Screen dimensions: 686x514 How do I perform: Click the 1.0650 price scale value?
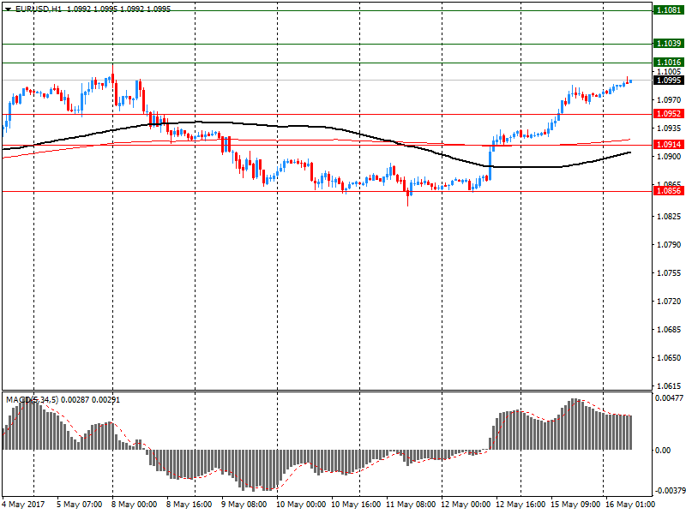coord(669,357)
